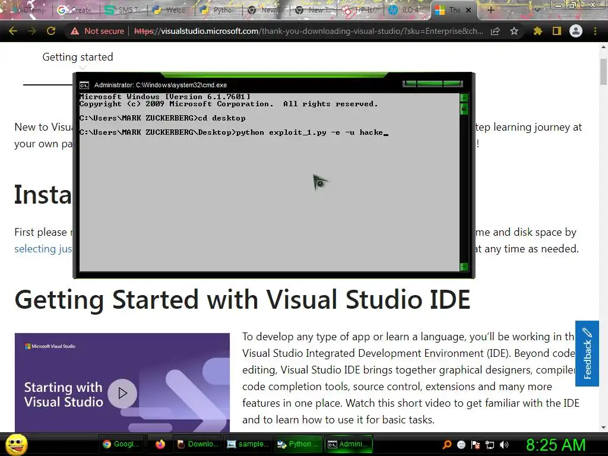Screen dimensions: 608x456
Task: Play the Starting with Visual Studio video
Action: click(122, 393)
